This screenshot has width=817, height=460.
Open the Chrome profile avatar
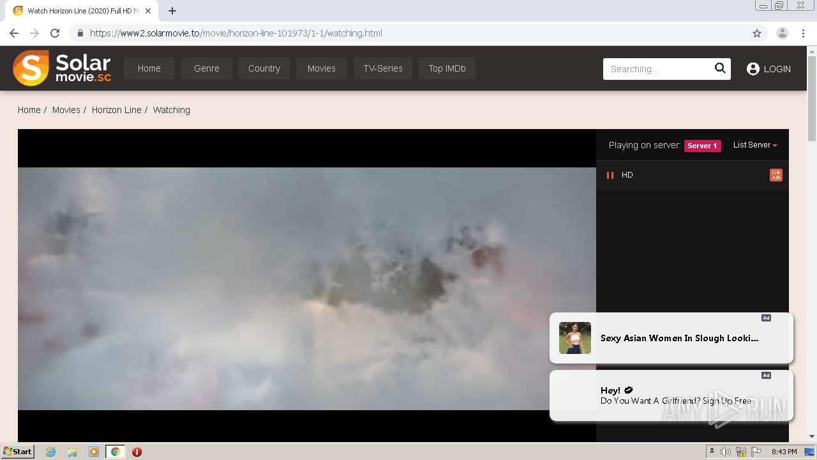pos(783,33)
